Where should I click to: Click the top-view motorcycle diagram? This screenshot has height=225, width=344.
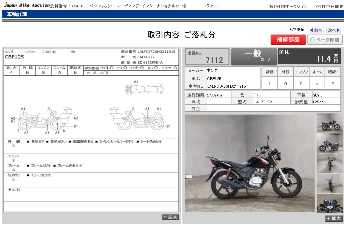144,88
